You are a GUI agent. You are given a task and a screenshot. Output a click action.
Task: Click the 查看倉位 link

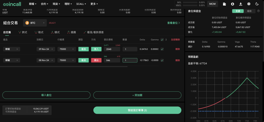[174, 23]
